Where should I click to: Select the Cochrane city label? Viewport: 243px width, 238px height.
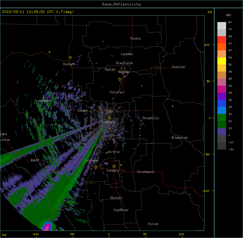tap(91, 161)
